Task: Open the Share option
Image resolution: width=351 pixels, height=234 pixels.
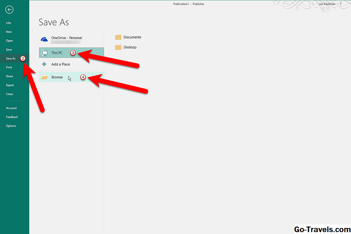Action: [9, 76]
